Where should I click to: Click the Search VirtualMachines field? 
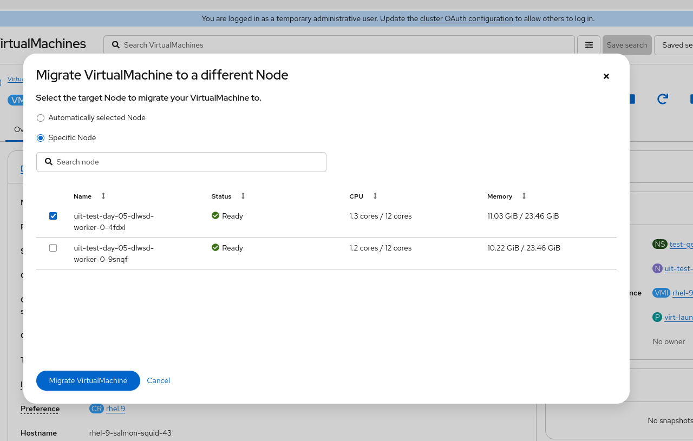point(339,45)
